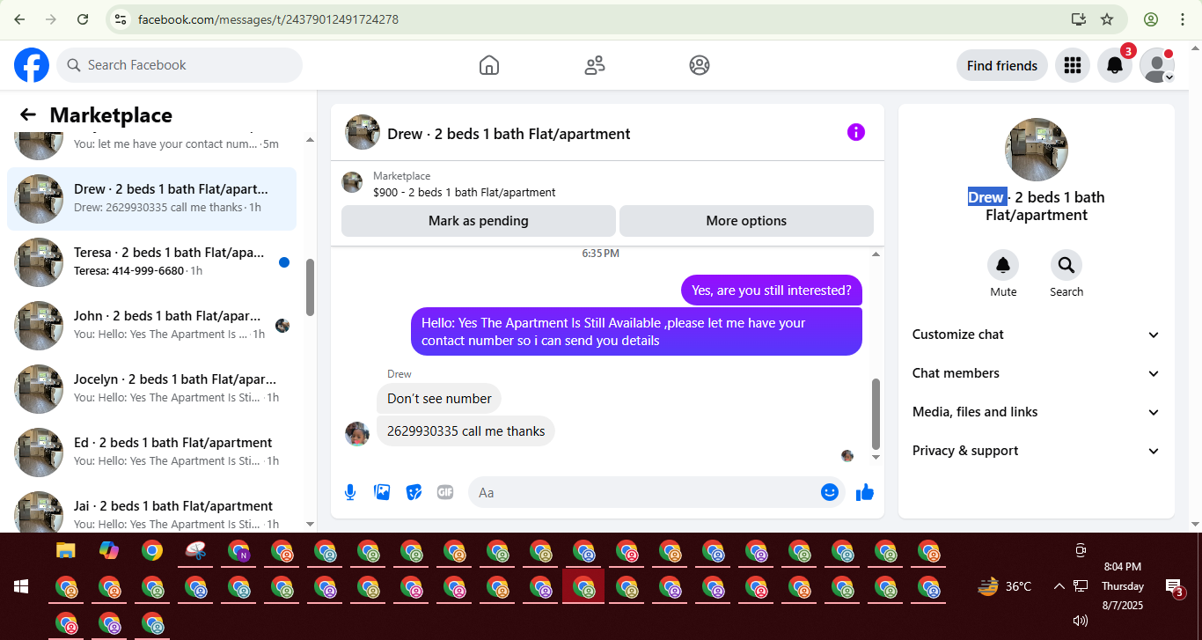
Task: Expand the Chat members section
Action: pyautogui.click(x=1037, y=373)
